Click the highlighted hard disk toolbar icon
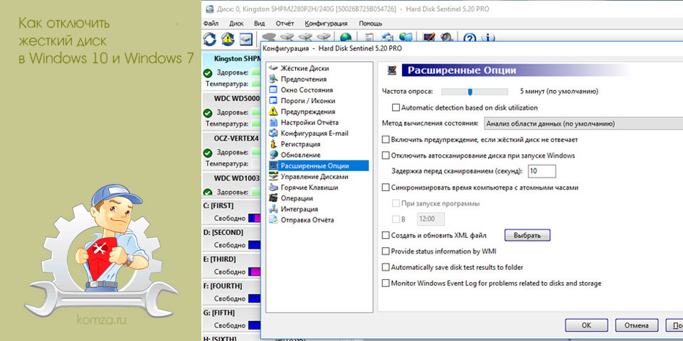Image resolution: width=683 pixels, height=341 pixels. pyautogui.click(x=246, y=39)
